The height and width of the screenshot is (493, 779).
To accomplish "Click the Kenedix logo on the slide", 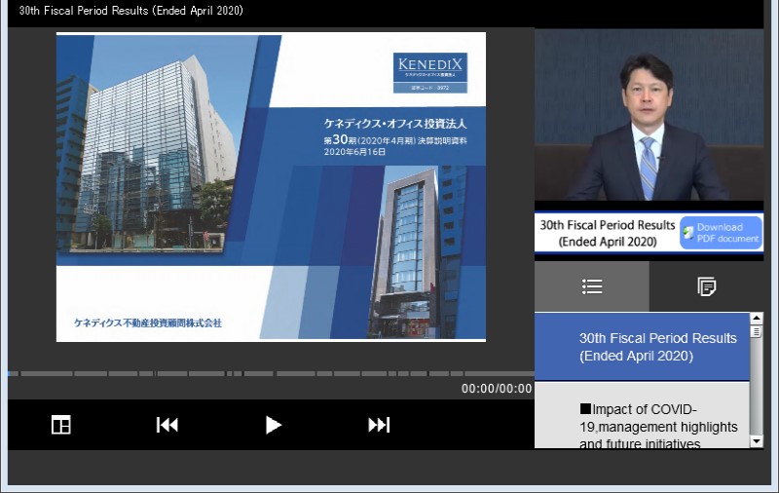I will [430, 72].
